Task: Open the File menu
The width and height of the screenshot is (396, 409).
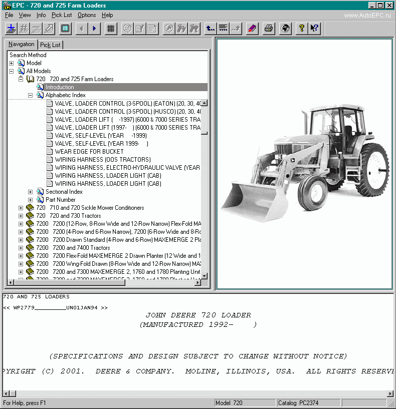Action: point(9,15)
